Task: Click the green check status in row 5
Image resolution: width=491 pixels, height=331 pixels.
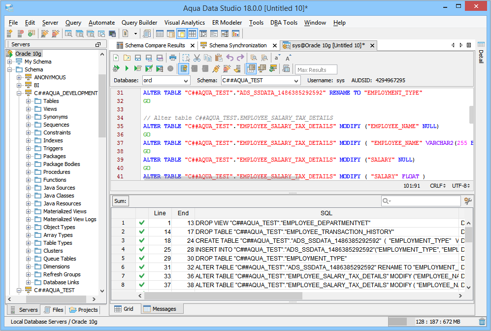Action: pyautogui.click(x=142, y=258)
